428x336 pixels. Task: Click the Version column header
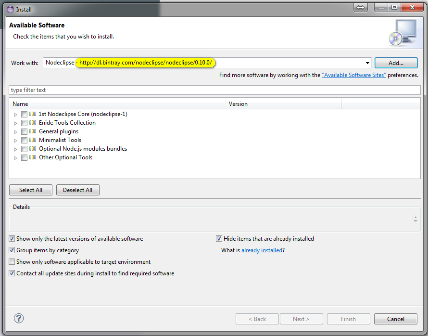click(283, 104)
